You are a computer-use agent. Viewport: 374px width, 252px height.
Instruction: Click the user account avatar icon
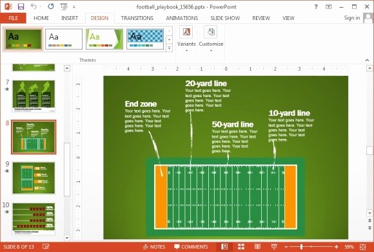click(368, 18)
